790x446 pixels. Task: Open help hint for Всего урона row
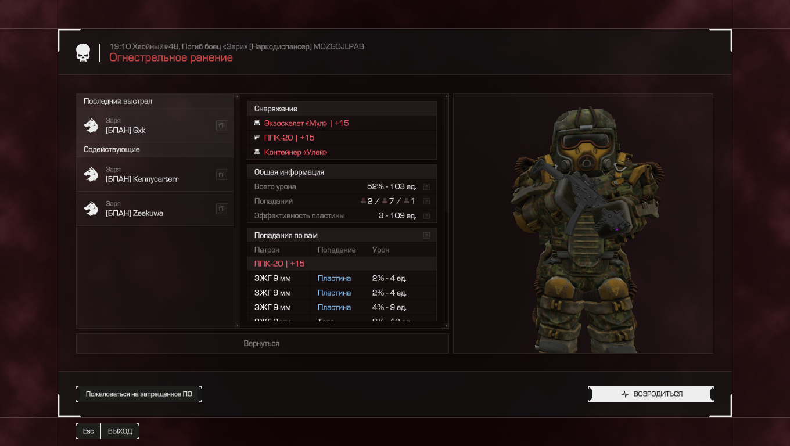[x=426, y=186]
